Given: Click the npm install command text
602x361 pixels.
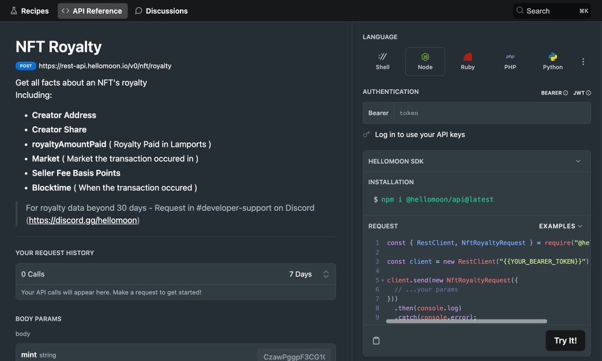Looking at the screenshot, I should [x=437, y=199].
